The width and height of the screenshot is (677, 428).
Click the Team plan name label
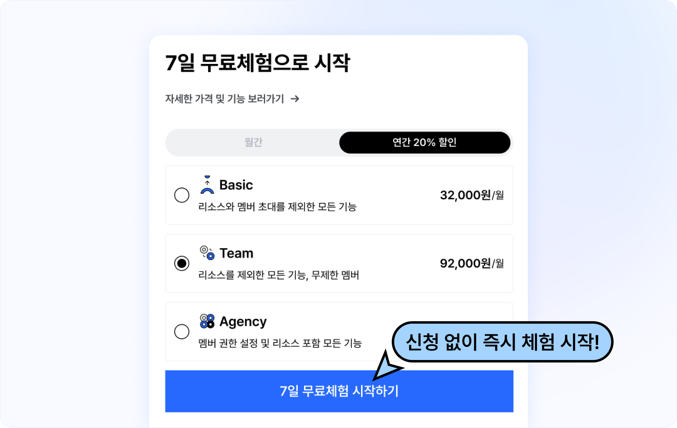[236, 253]
